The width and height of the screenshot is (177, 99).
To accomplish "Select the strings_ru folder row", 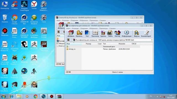I will pos(103,49).
